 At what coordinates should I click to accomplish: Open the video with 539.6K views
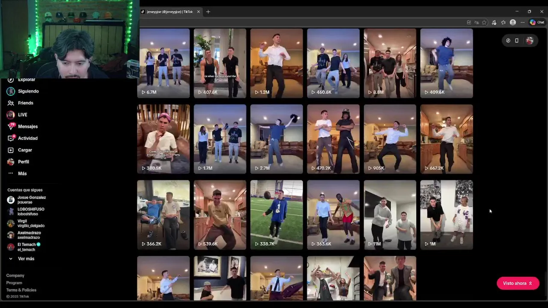tap(220, 215)
